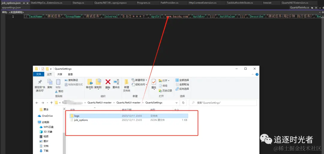The width and height of the screenshot is (324, 154).
Task: Click Select none (全部取消)
Action: point(182,85)
